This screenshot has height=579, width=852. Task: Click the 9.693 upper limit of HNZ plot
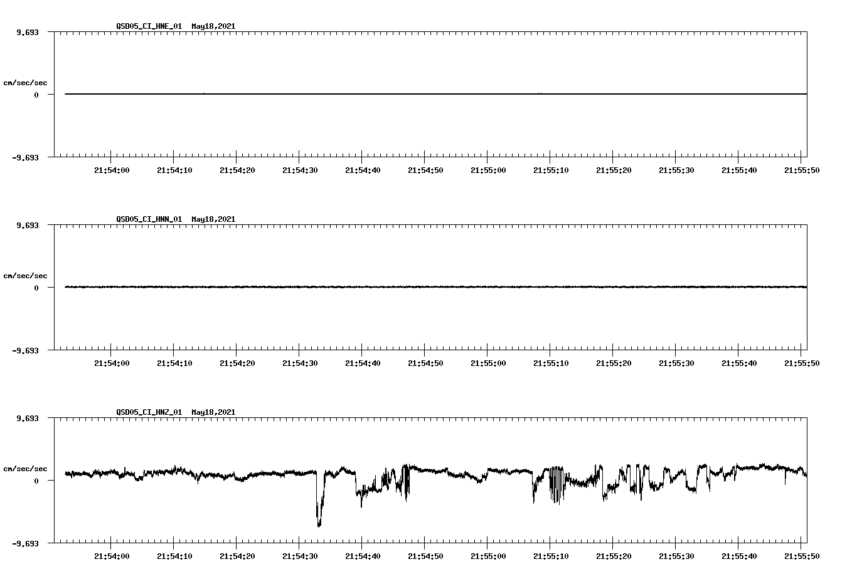click(x=27, y=418)
